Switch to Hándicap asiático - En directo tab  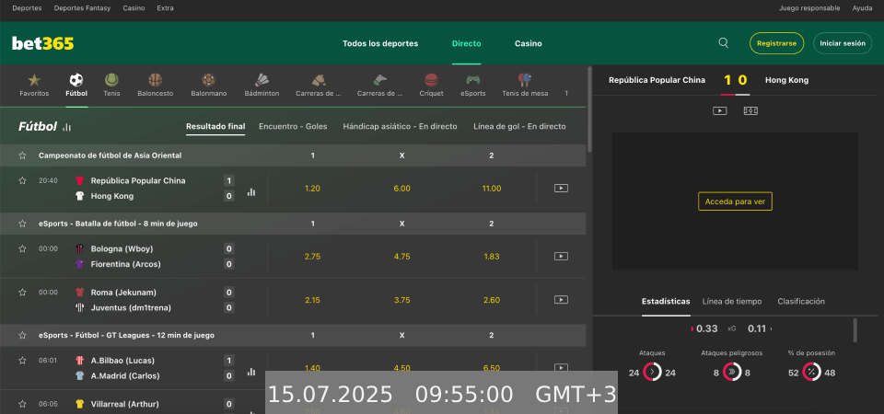(400, 126)
